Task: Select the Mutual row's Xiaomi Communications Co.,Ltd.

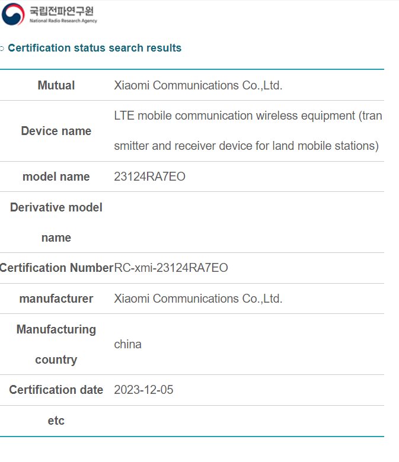Action: [198, 85]
